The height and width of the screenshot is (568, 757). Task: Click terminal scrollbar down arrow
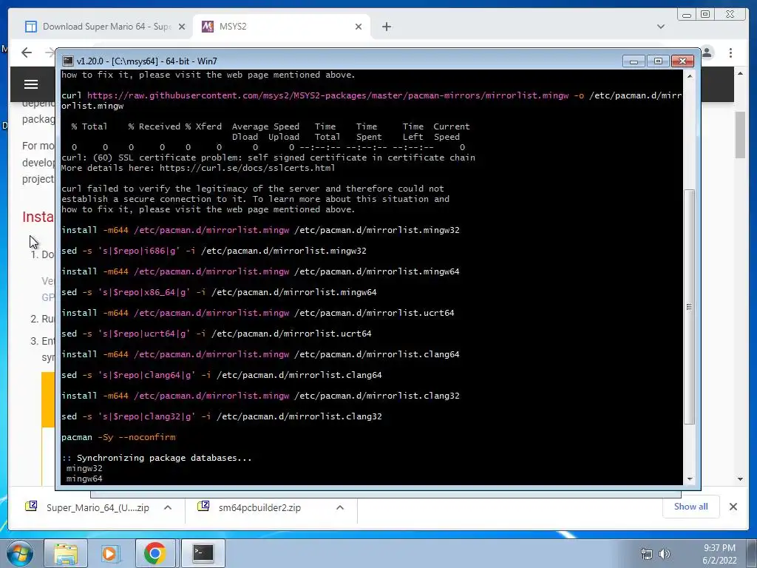tap(690, 479)
